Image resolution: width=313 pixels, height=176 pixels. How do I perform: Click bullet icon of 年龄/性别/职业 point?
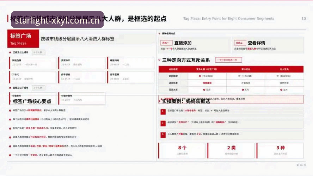pos(10,146)
